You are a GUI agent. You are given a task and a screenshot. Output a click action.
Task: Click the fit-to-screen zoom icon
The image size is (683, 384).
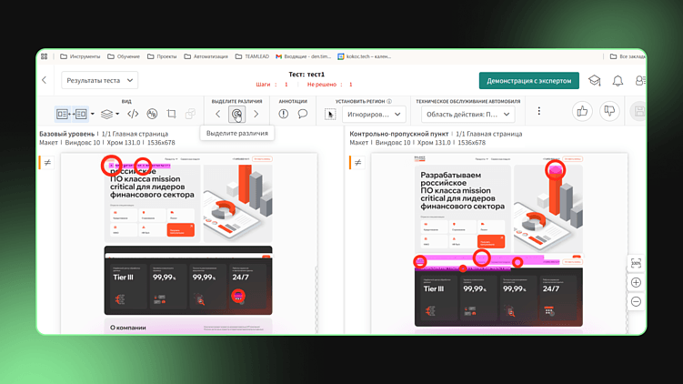click(x=636, y=263)
